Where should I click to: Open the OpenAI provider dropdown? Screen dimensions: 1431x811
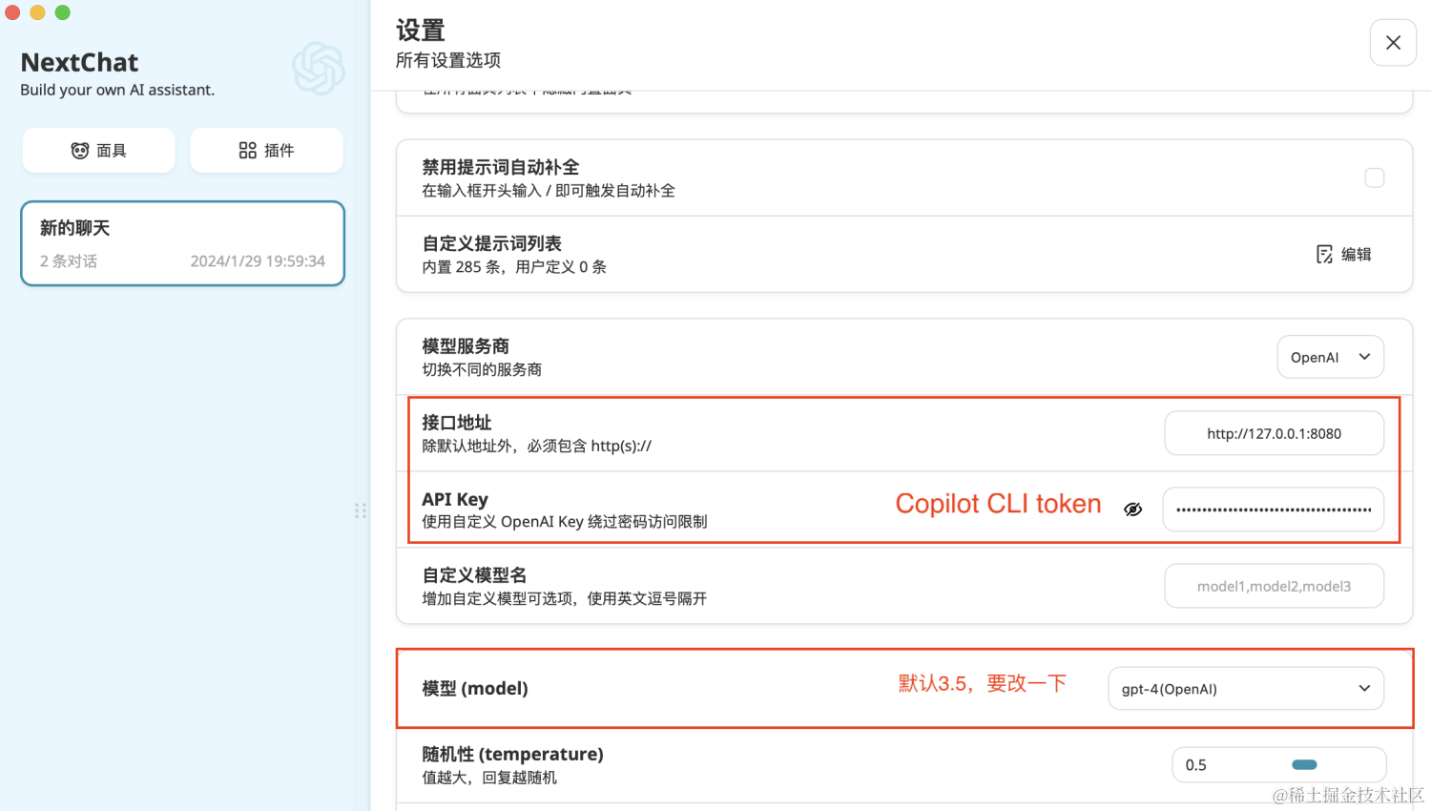tap(1331, 357)
